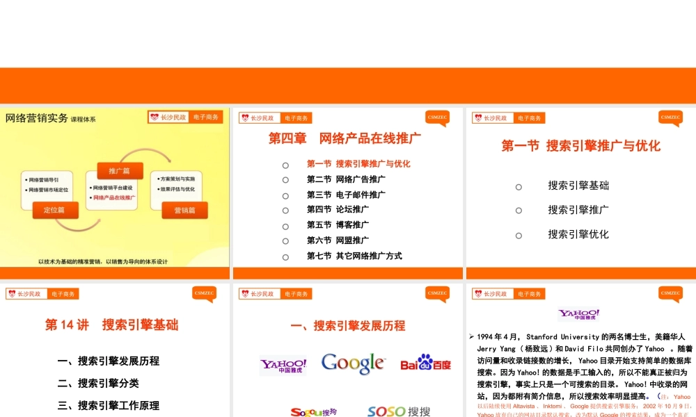Click the Google logo
The height and width of the screenshot is (417, 696).
(x=353, y=363)
